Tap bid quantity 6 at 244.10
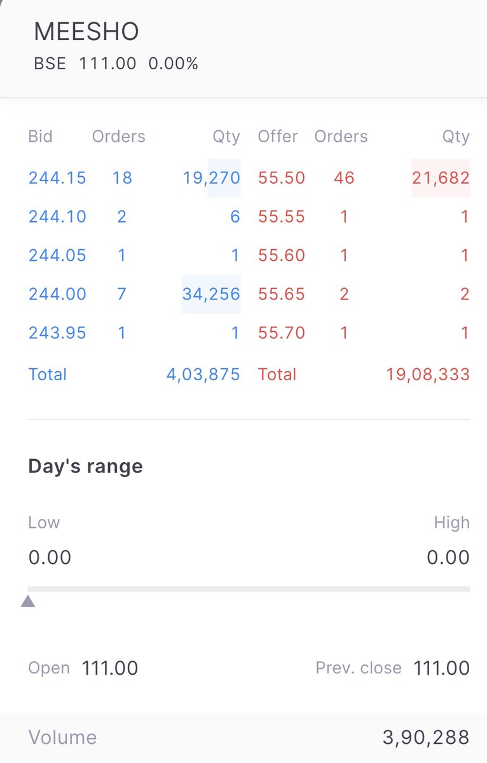The width and height of the screenshot is (487, 763). (x=235, y=217)
